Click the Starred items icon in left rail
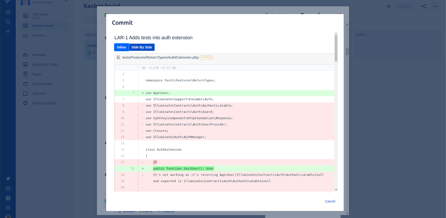The image size is (446, 218). (x=8, y=12)
